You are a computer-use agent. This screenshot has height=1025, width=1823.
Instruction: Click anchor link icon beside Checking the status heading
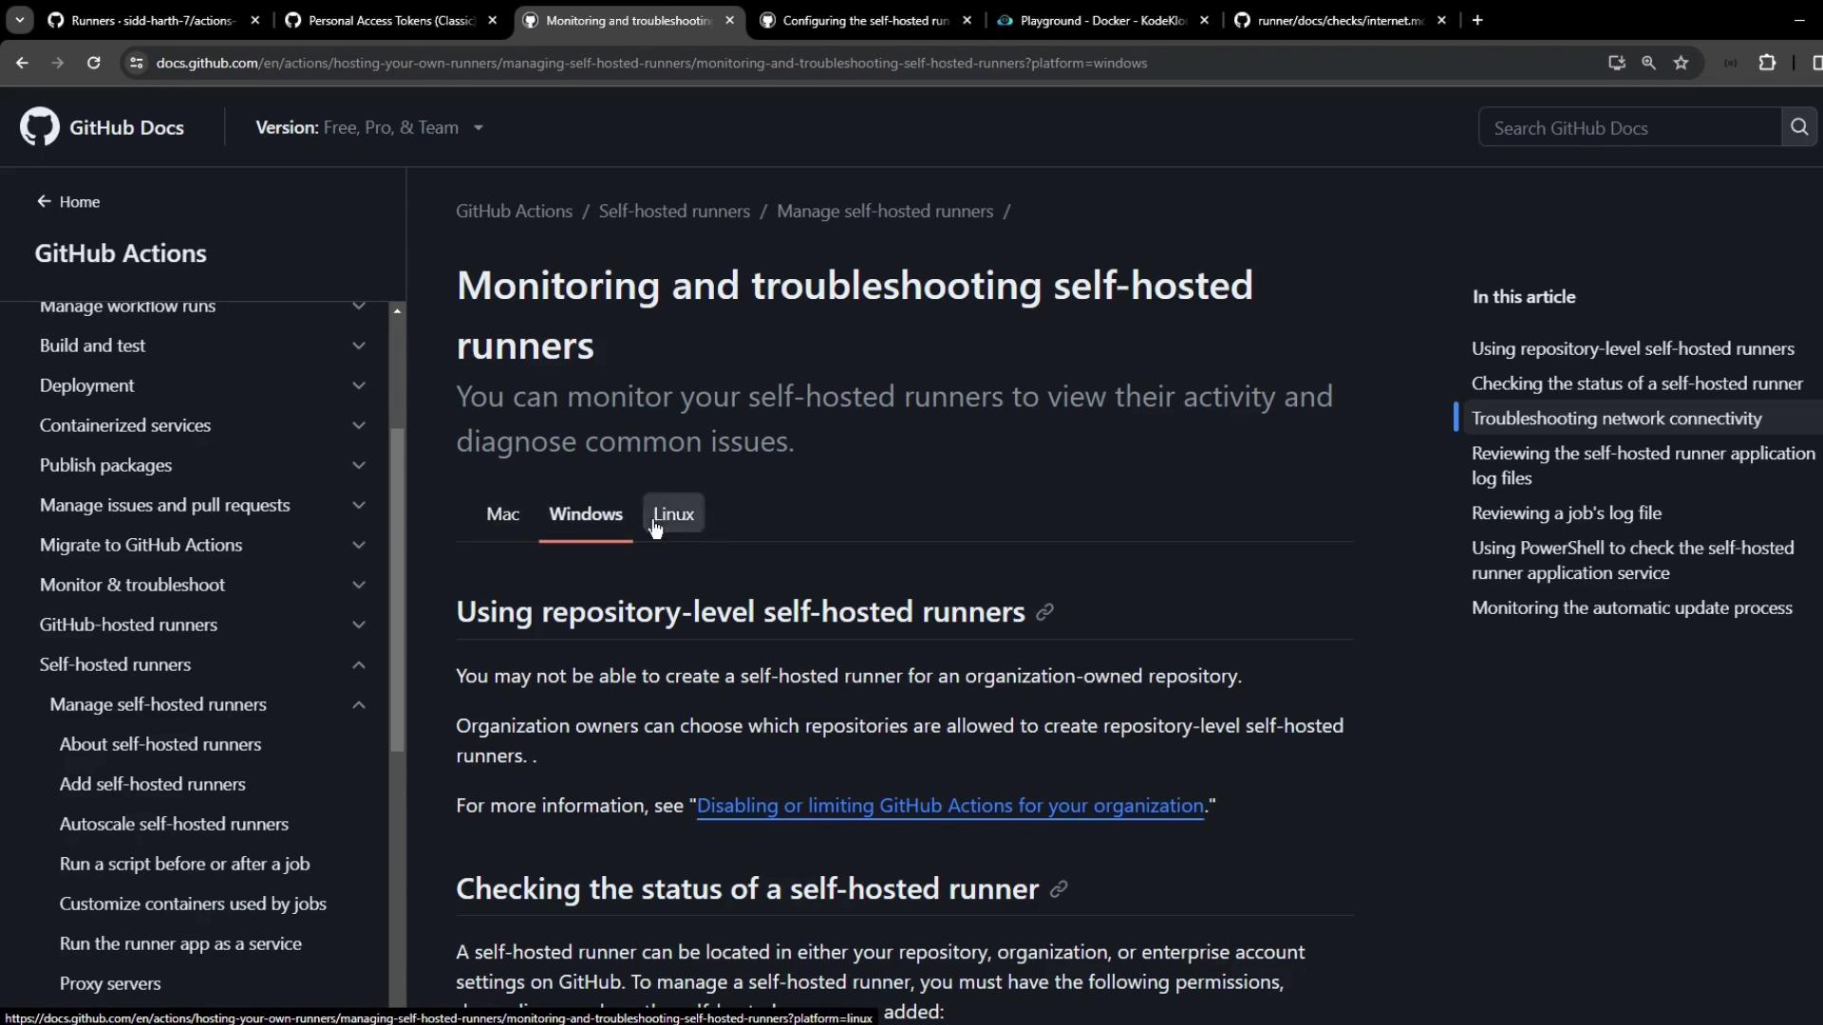(1059, 889)
